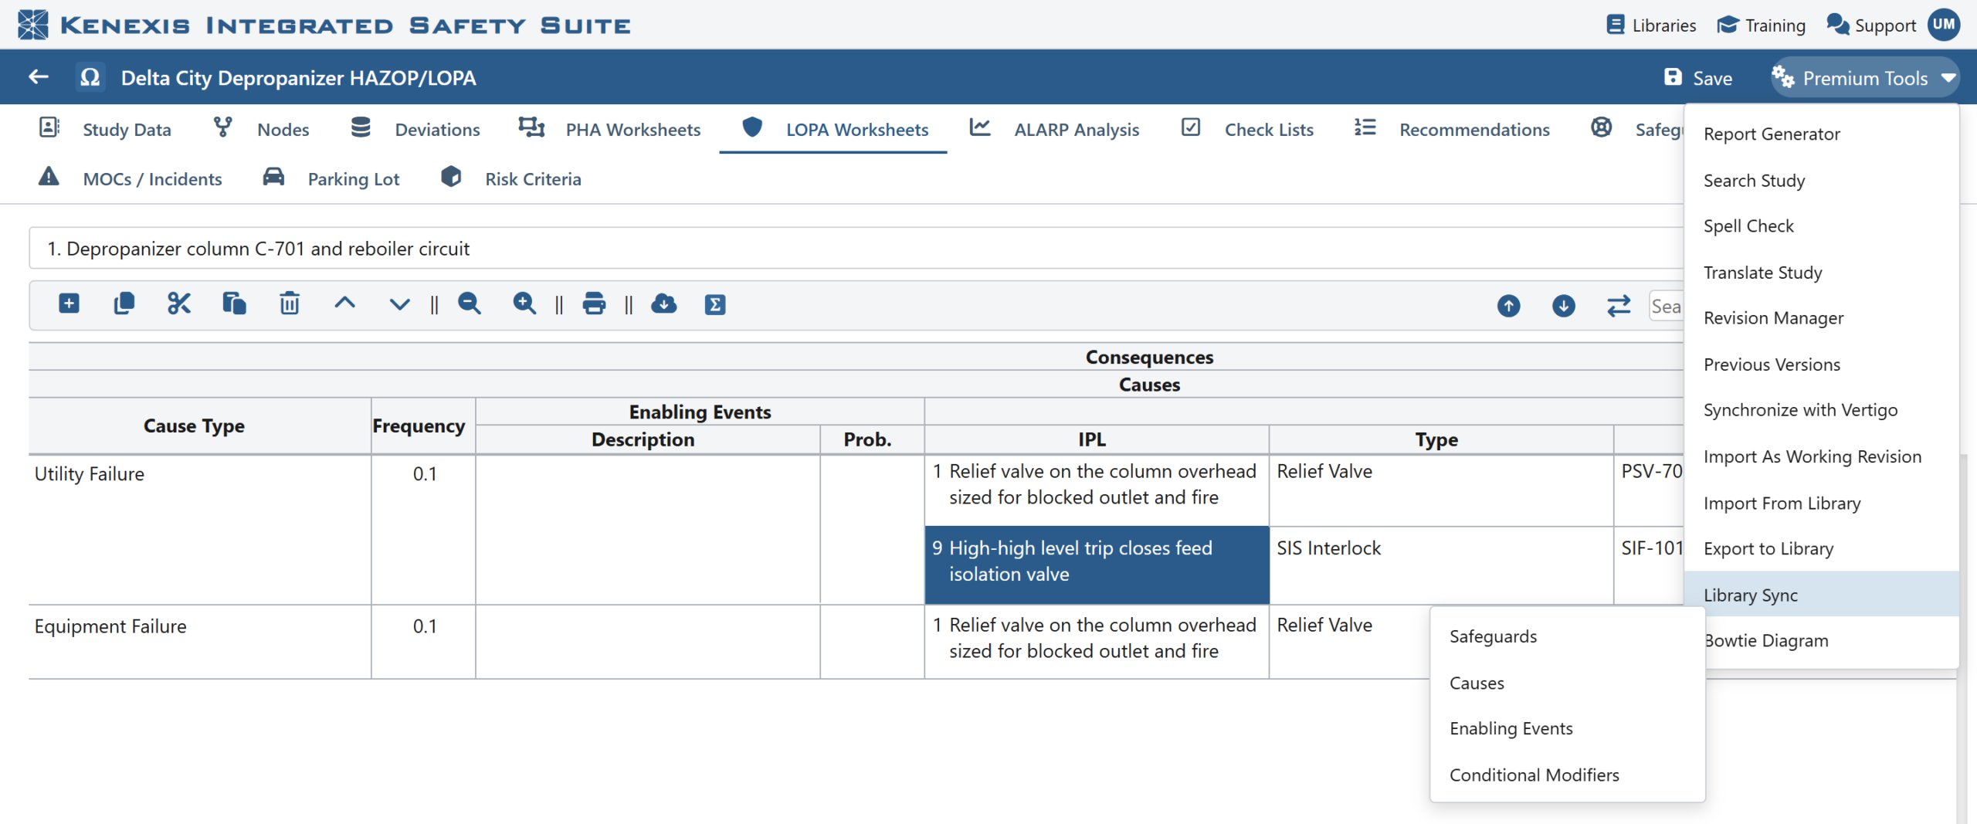Select the Library Sync menu item
The image size is (1977, 824).
(x=1822, y=594)
